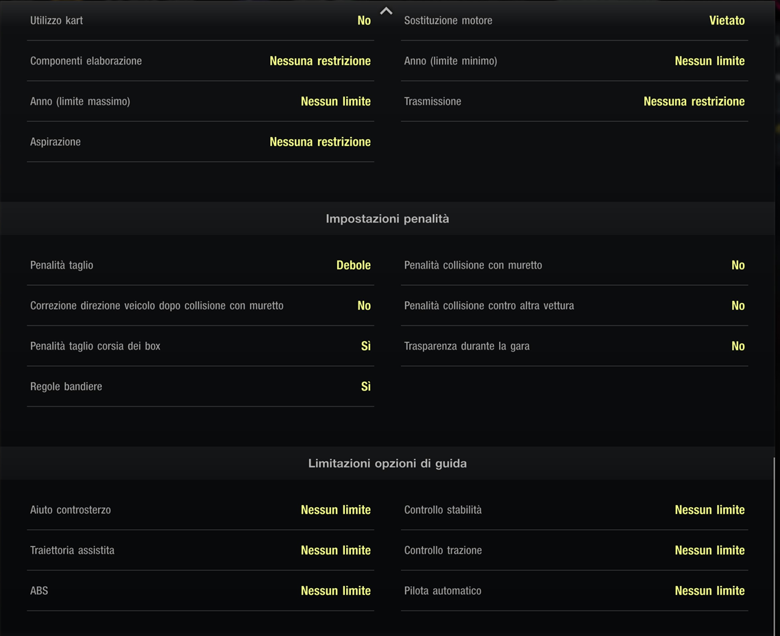Viewport: 780px width, 636px height.
Task: Click the ABS limit setting row
Action: [x=200, y=591]
